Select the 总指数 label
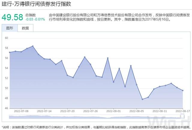The width and height of the screenshot is (192, 130). [31, 15]
